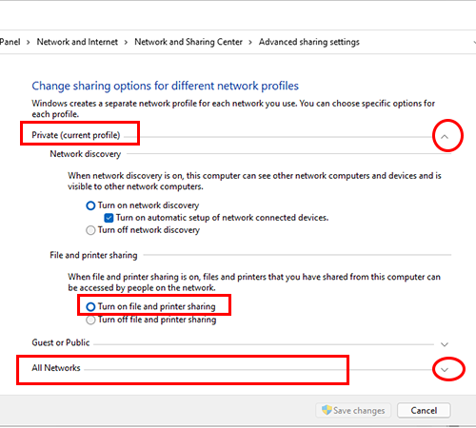The height and width of the screenshot is (428, 476).
Task: Expand the All Networks chevron
Action: point(445,370)
